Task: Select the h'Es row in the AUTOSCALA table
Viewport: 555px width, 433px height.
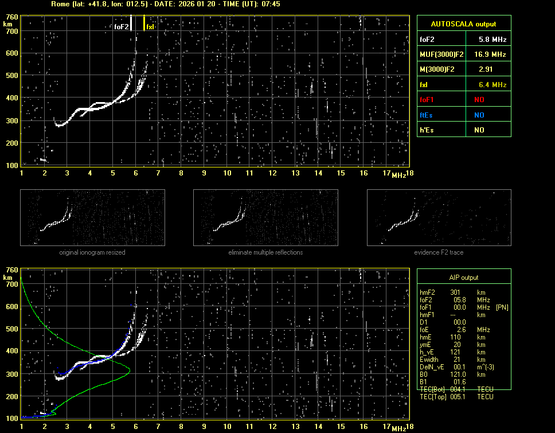Action: click(464, 130)
